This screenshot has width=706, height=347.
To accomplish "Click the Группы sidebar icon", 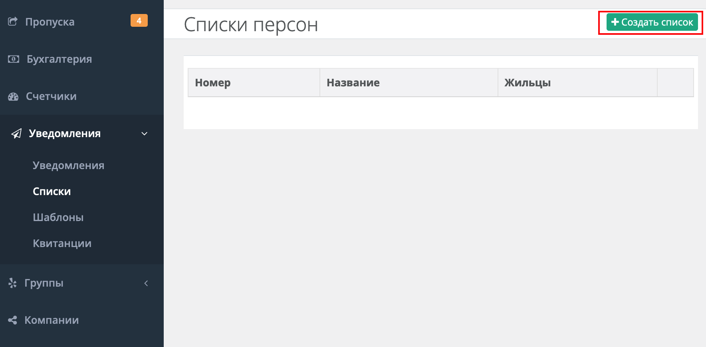I will point(12,283).
